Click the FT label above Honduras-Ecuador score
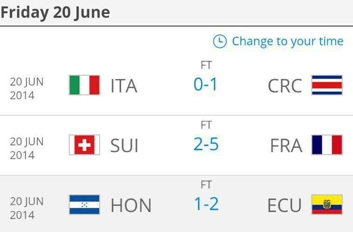The height and width of the screenshot is (232, 353). [206, 185]
